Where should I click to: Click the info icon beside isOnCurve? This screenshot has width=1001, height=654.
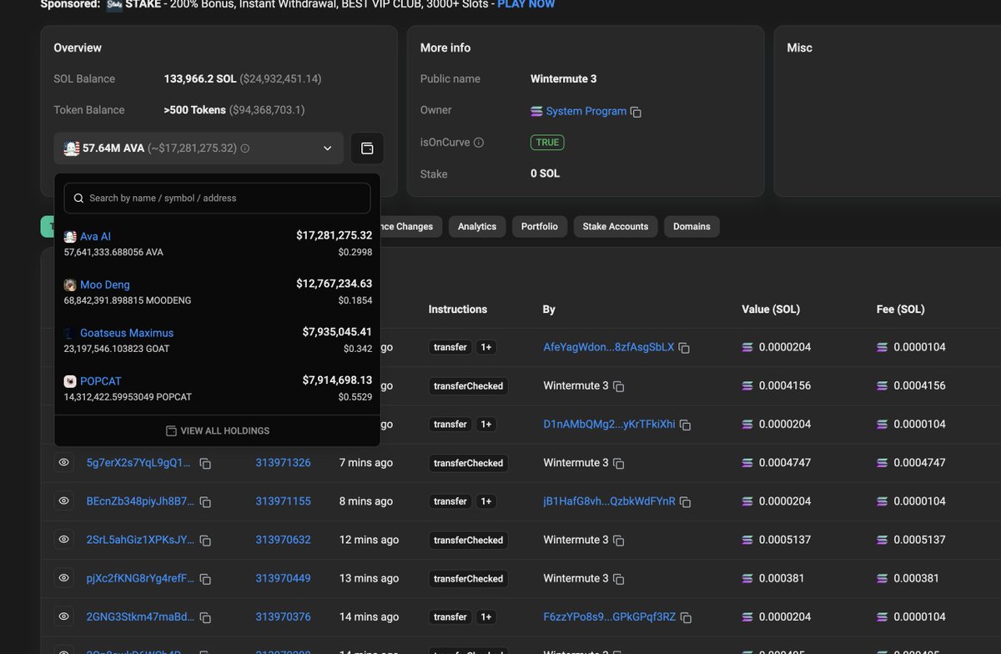[479, 143]
